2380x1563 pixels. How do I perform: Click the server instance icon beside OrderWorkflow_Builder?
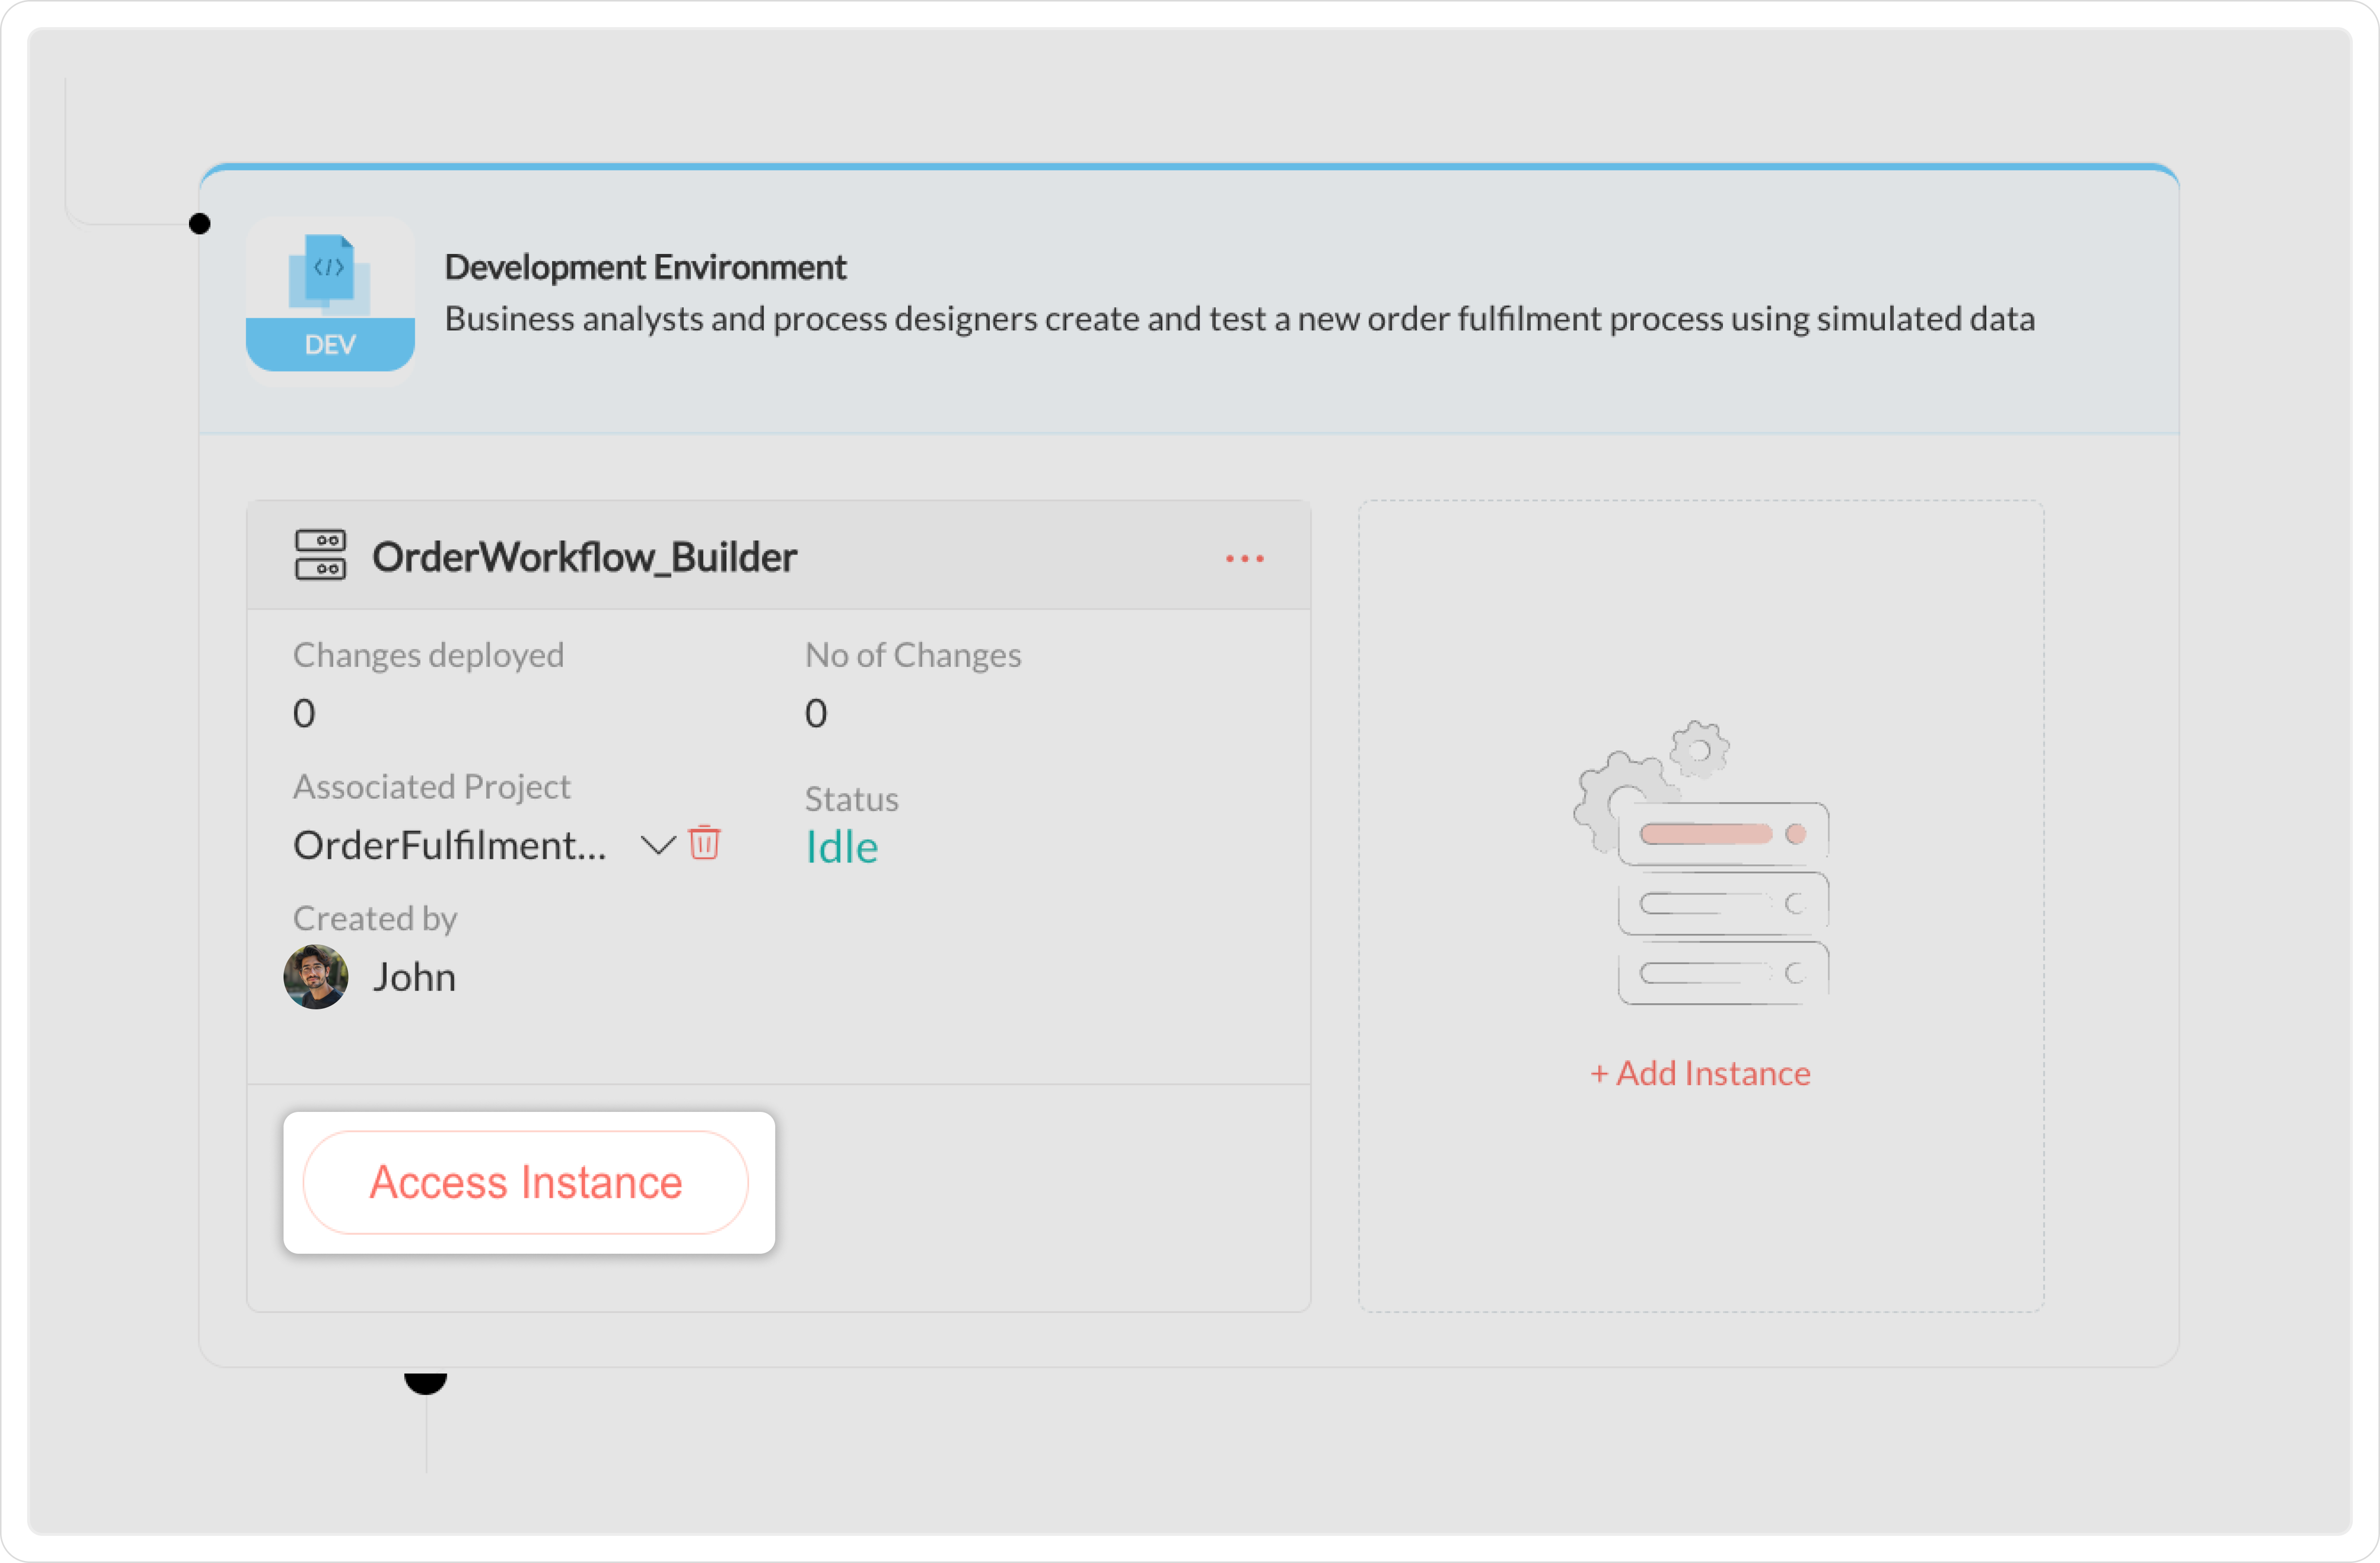pos(320,555)
